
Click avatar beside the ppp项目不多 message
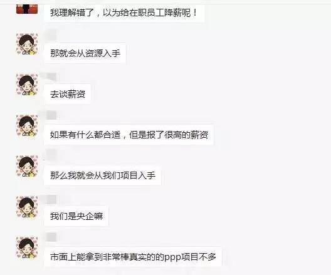click(27, 248)
